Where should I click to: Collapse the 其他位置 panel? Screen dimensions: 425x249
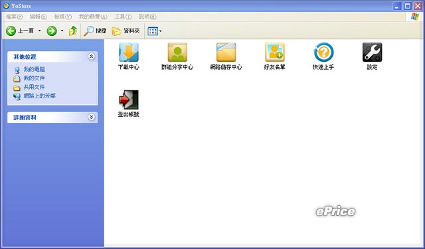click(92, 56)
